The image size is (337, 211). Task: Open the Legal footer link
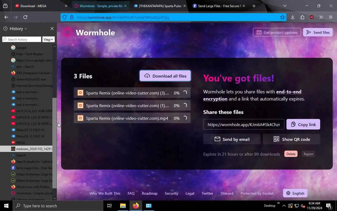click(x=190, y=193)
